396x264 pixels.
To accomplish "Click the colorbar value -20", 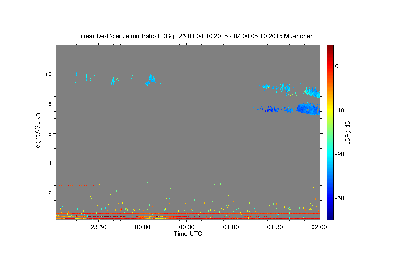I will tap(340, 154).
